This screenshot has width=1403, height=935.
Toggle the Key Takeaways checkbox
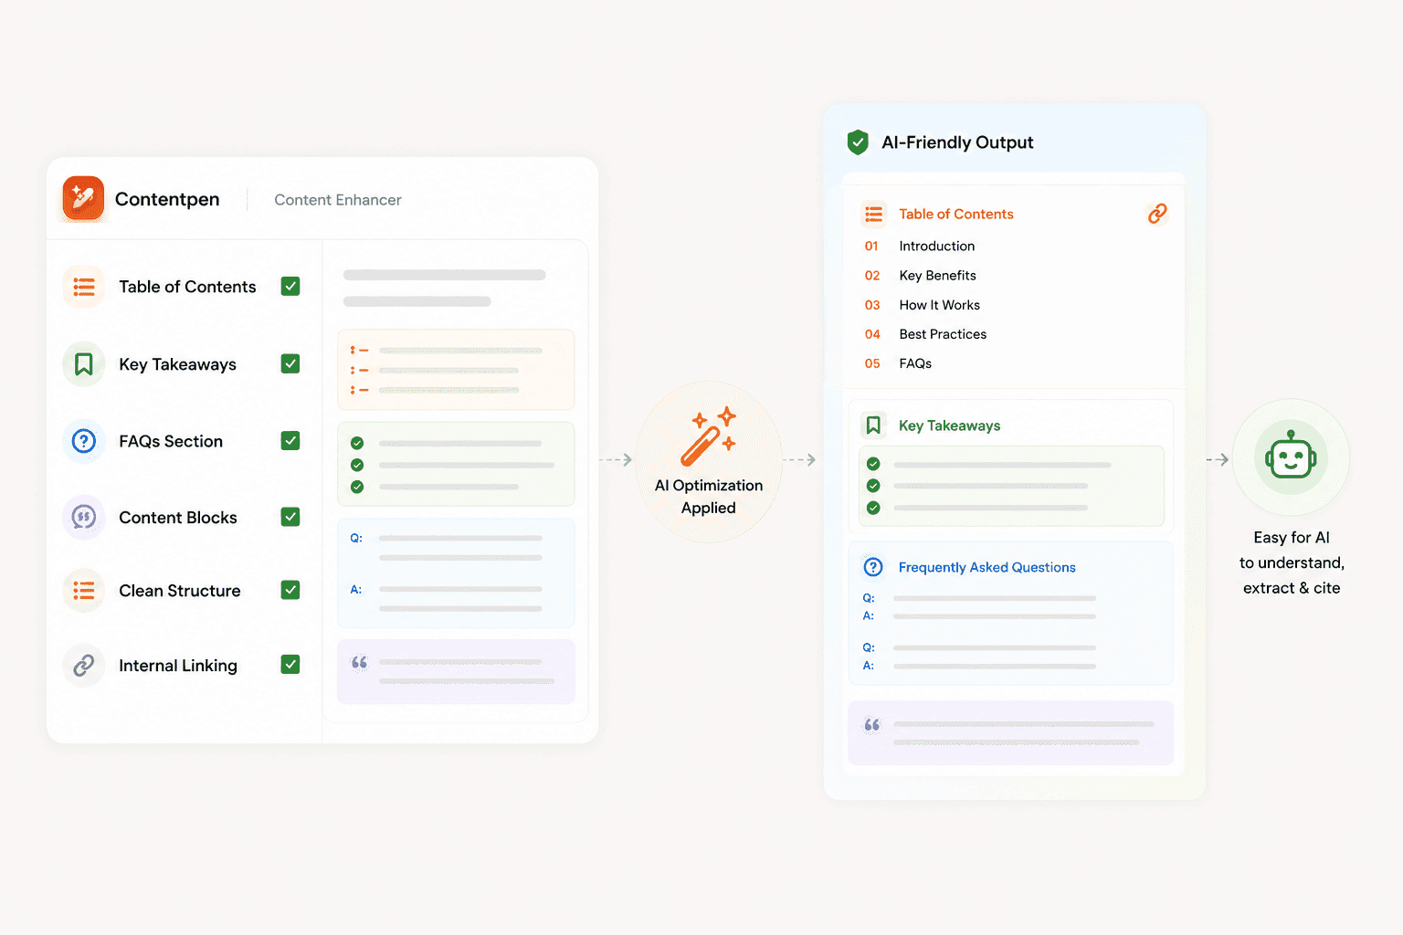[x=290, y=363]
